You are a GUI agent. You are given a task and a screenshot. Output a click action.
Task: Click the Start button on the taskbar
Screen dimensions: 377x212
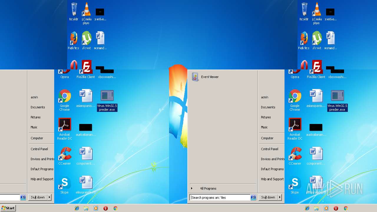coord(8,208)
